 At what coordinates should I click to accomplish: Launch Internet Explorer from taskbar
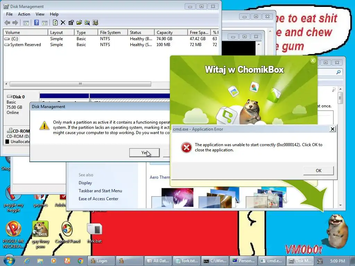[27, 261]
